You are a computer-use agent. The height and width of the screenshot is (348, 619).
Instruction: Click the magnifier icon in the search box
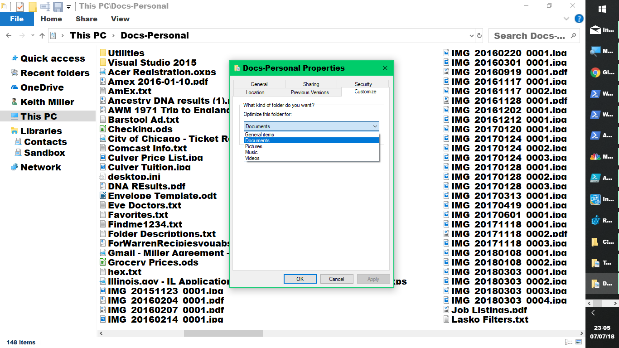(x=573, y=35)
